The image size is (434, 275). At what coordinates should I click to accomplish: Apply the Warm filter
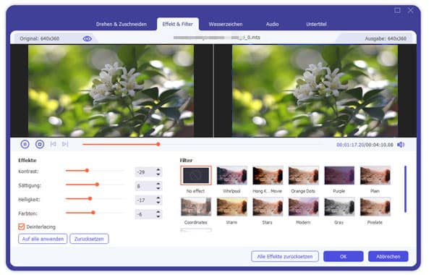[231, 206]
